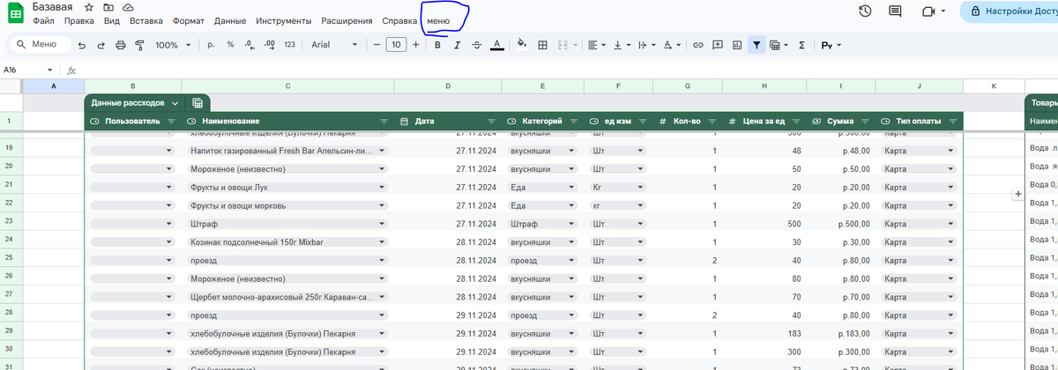Undo the last action
Screen dimensions: 1058x370
pyautogui.click(x=82, y=45)
